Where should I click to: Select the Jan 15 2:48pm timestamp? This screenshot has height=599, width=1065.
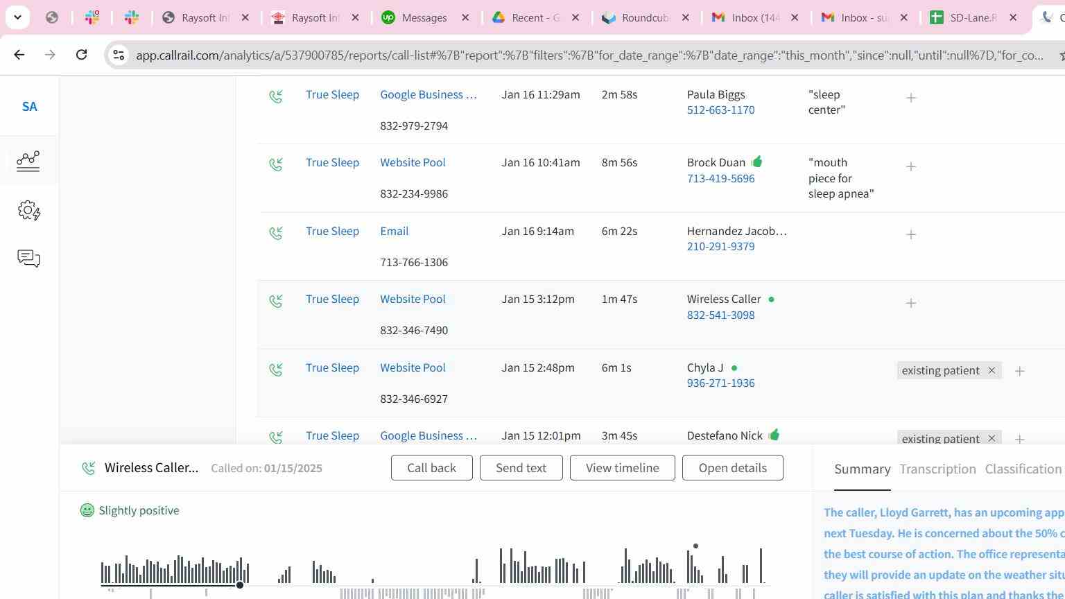point(538,367)
